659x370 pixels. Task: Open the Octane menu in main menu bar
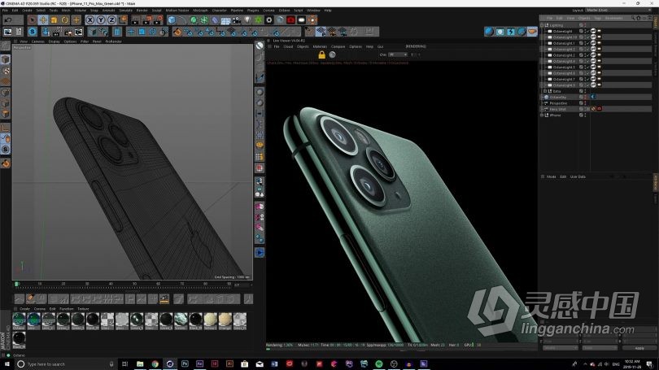(284, 10)
